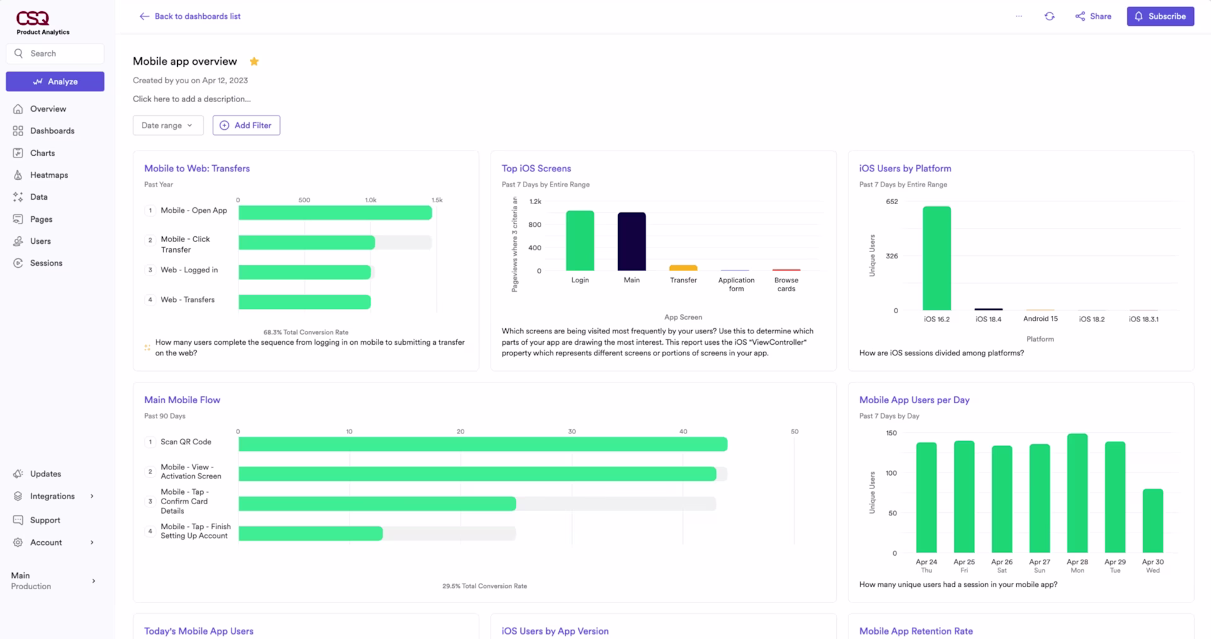Toggle the favorite star on Mobile app overview

pyautogui.click(x=254, y=61)
